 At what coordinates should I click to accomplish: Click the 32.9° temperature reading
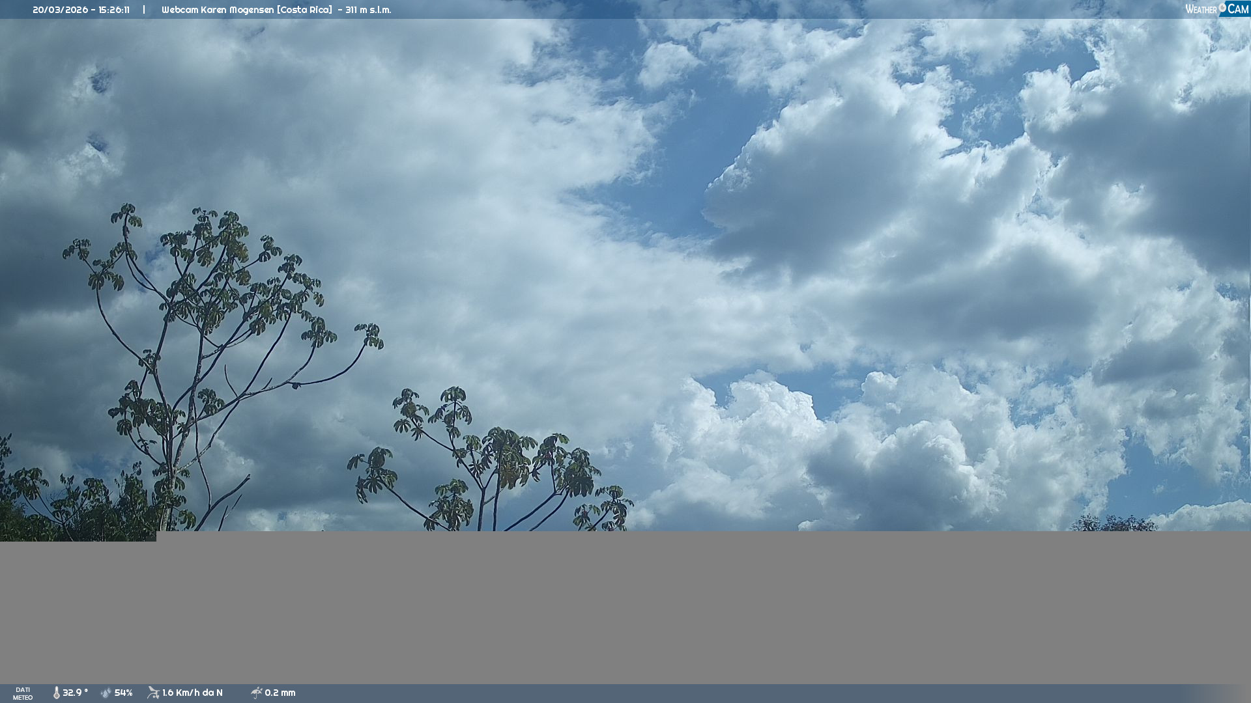[76, 693]
